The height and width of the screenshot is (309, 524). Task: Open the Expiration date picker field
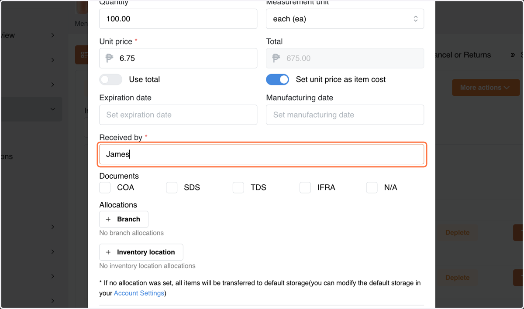point(178,115)
